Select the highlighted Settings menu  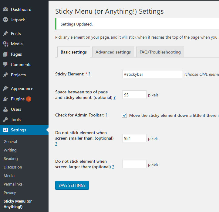tap(24, 130)
